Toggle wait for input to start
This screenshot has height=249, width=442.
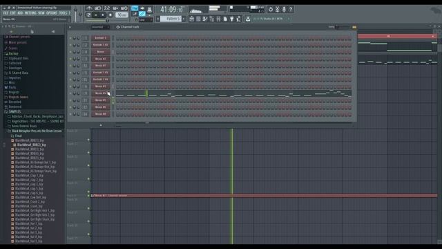pos(98,8)
